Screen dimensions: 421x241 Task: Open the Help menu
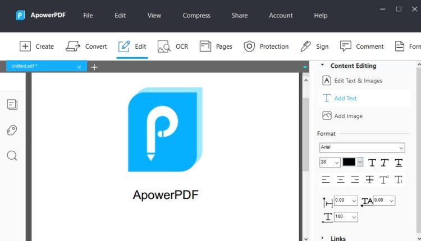point(321,16)
